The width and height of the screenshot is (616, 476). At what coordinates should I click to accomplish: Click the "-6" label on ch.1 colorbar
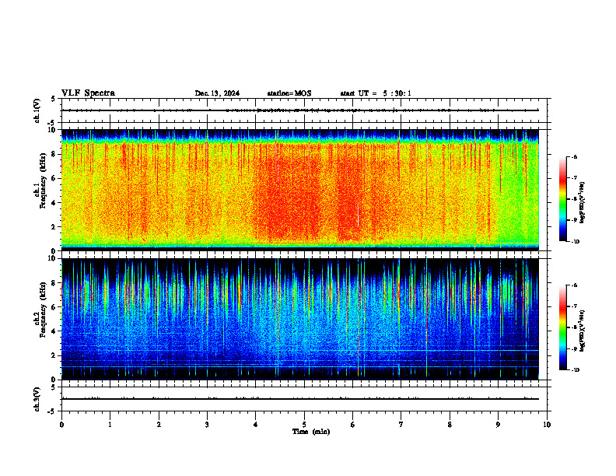574,156
